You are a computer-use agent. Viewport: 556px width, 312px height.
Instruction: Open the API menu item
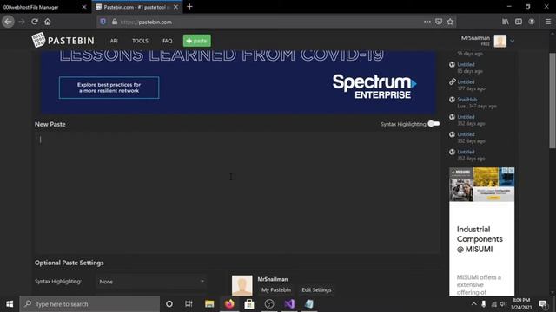pos(114,41)
